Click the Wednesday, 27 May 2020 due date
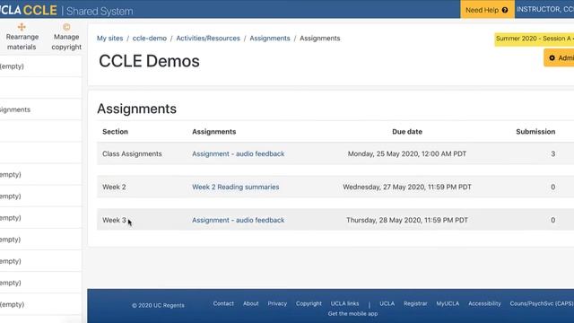Image resolution: width=574 pixels, height=323 pixels. [407, 187]
